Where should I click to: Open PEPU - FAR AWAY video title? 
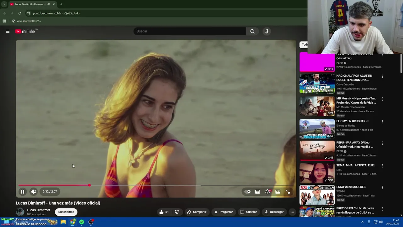tap(355, 145)
